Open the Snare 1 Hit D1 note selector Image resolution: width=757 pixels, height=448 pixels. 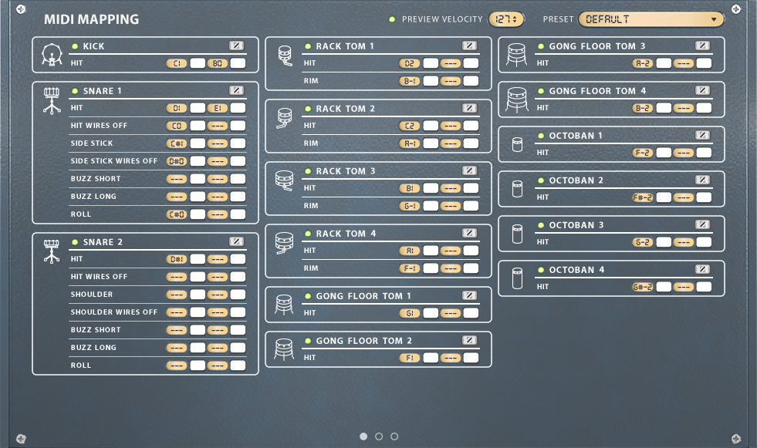point(177,108)
